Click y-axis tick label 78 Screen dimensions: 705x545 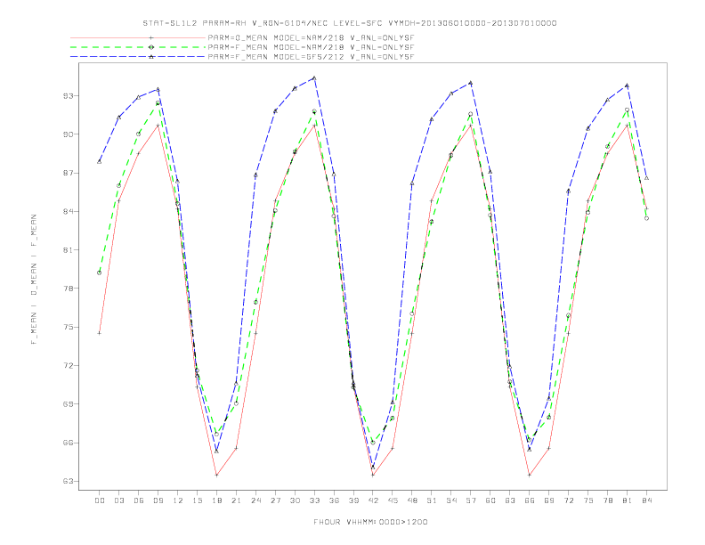coord(69,289)
